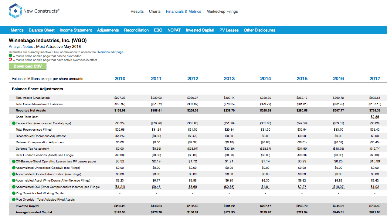Click 2017 Total Reserves value $35.42

tap(375, 130)
